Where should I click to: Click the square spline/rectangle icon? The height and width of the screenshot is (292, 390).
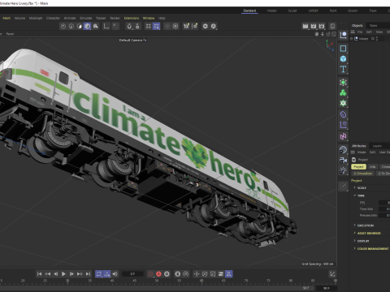(343, 49)
